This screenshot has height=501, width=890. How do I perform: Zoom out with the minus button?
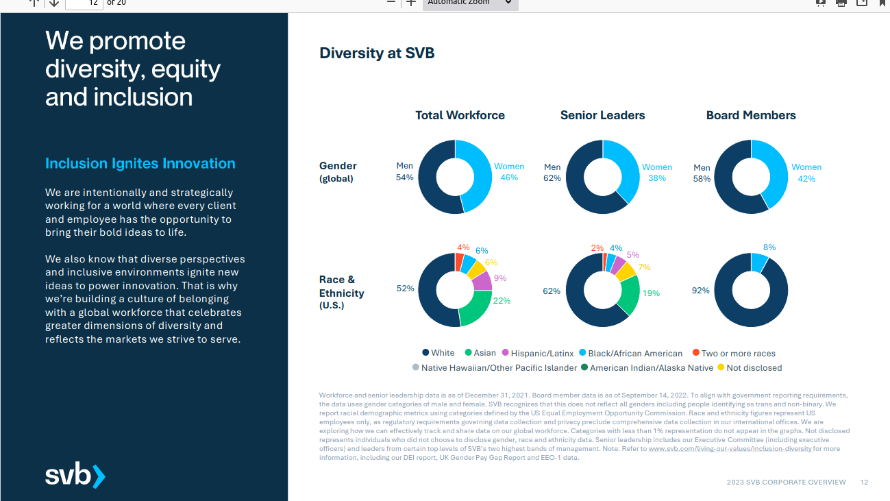pos(391,2)
